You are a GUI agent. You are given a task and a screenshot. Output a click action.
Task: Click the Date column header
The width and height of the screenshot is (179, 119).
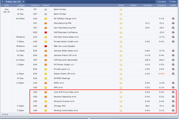pyautogui.click(x=6, y=5)
